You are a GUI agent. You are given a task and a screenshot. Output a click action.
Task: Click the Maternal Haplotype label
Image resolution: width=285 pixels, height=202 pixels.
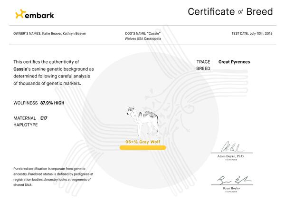[24, 120]
